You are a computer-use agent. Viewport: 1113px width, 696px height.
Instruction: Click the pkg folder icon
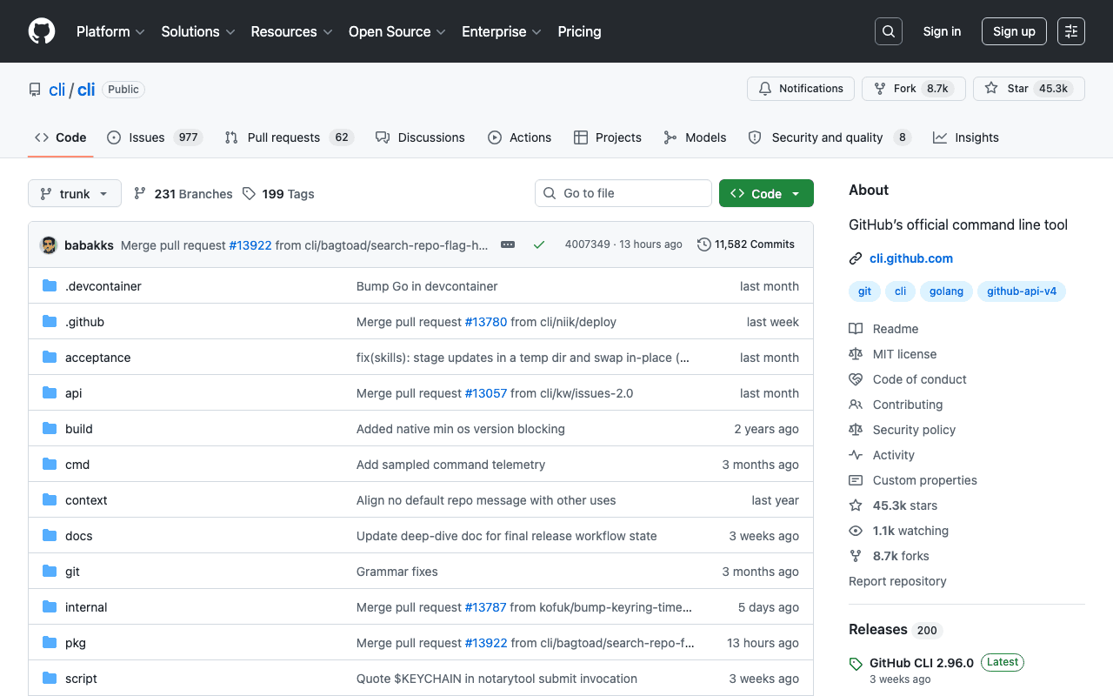50,643
